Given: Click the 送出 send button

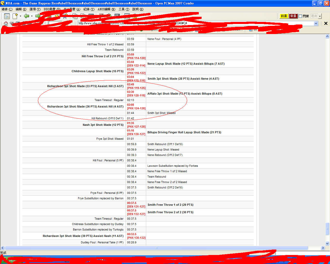Looking at the screenshot, I should pos(314,16).
